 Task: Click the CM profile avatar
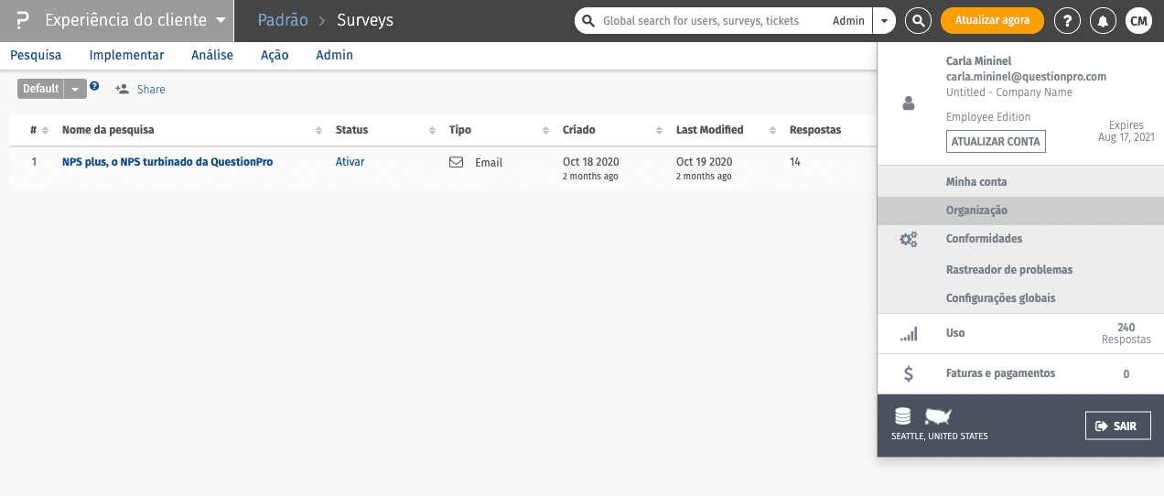(1138, 20)
